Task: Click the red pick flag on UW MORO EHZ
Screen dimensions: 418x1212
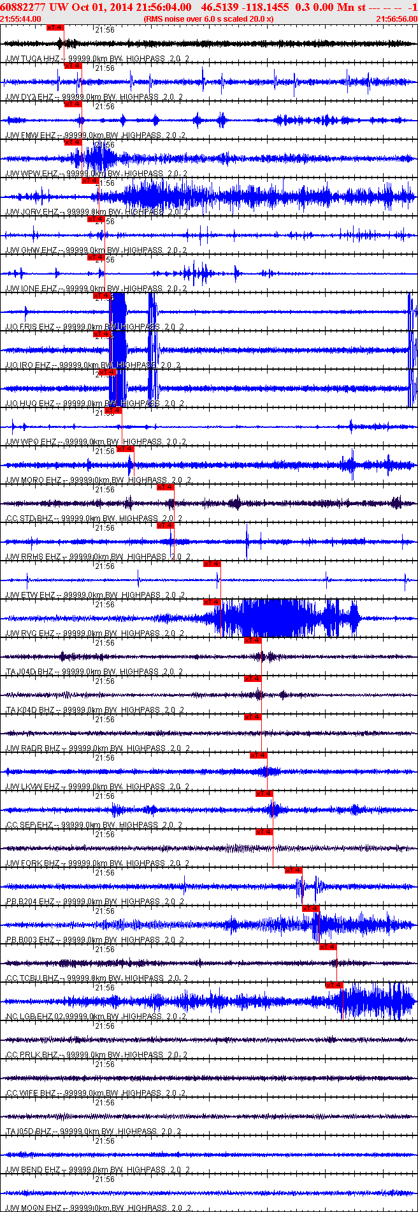Action: [x=125, y=449]
